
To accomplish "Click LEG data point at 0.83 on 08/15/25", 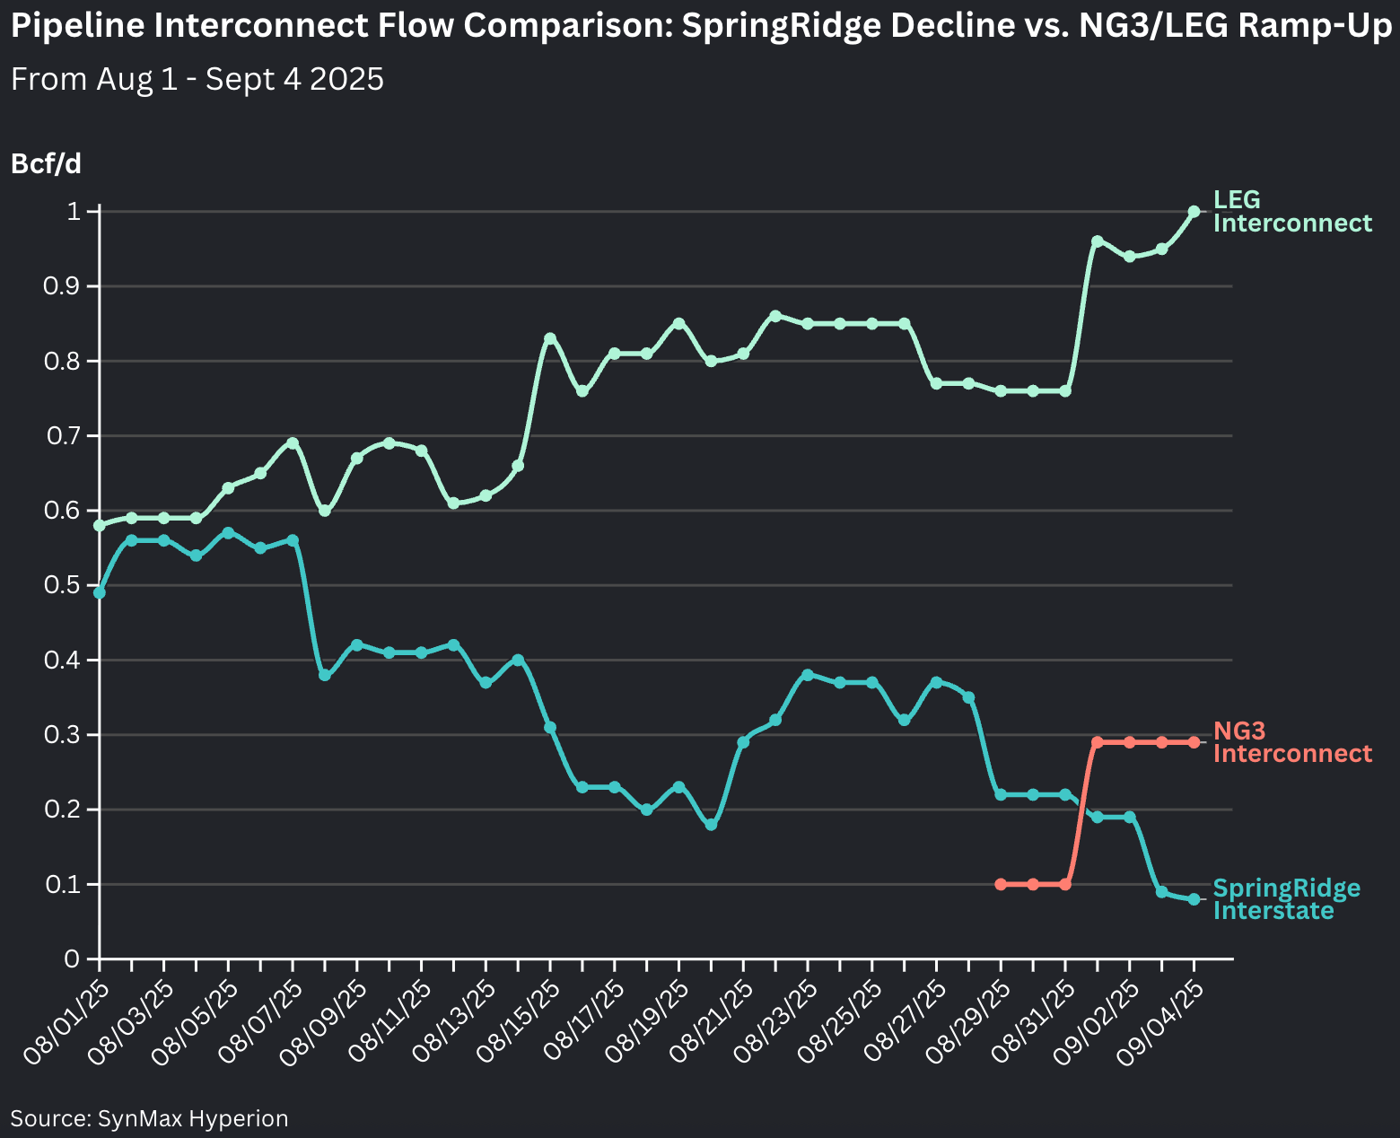I will click(x=550, y=338).
